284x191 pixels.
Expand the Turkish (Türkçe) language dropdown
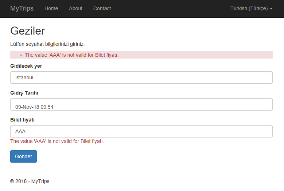[252, 8]
